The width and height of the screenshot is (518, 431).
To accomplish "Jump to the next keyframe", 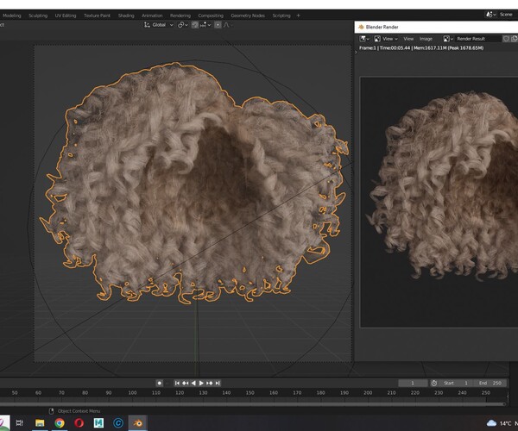I will pos(210,383).
